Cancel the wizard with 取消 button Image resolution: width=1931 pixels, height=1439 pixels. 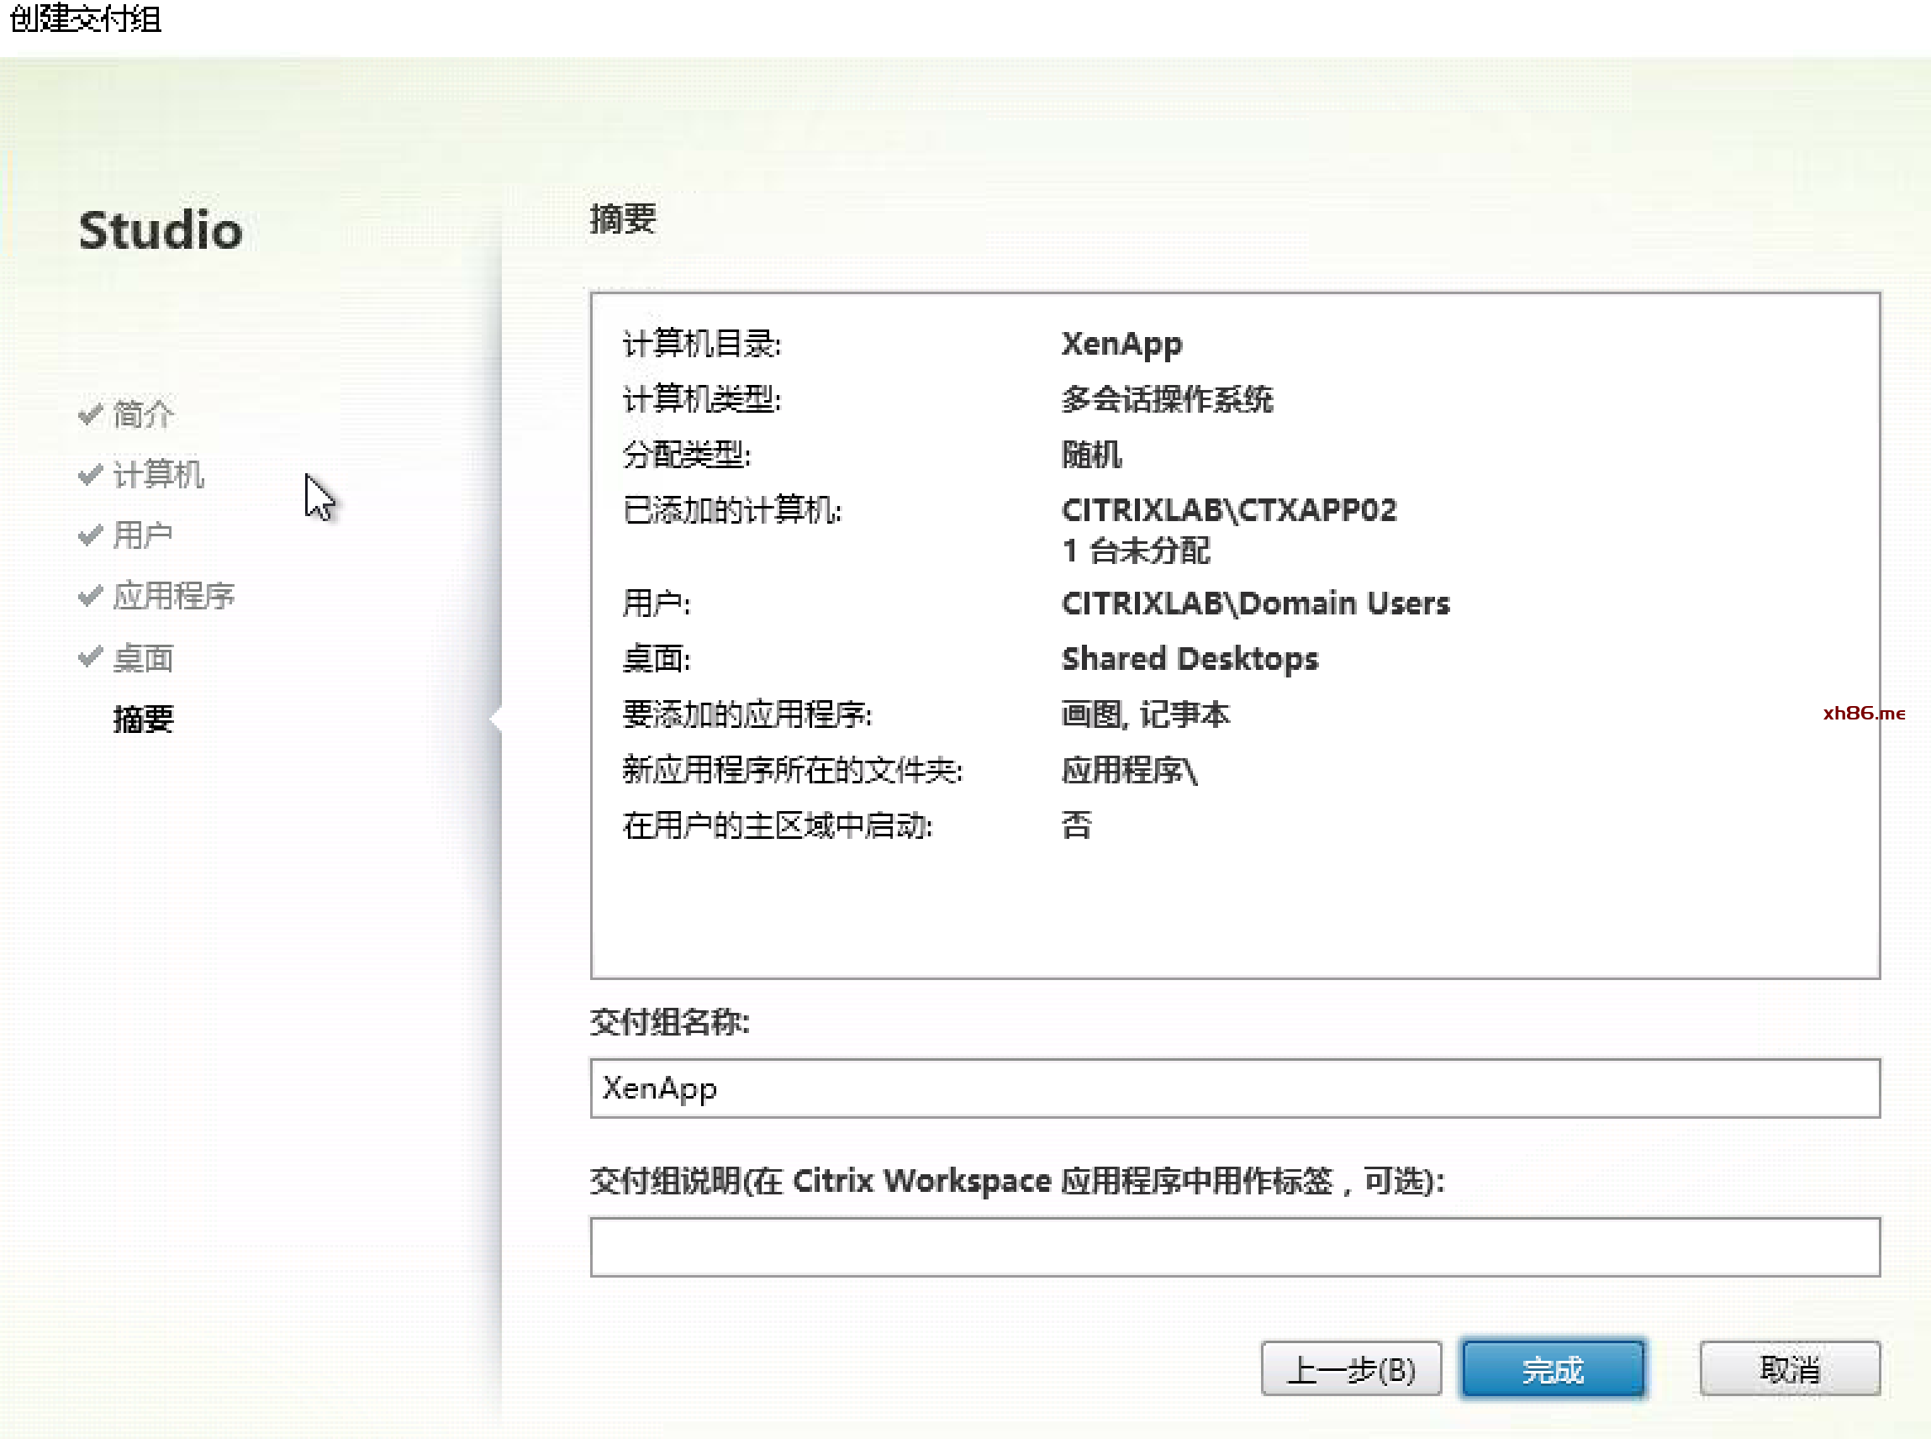[1790, 1370]
